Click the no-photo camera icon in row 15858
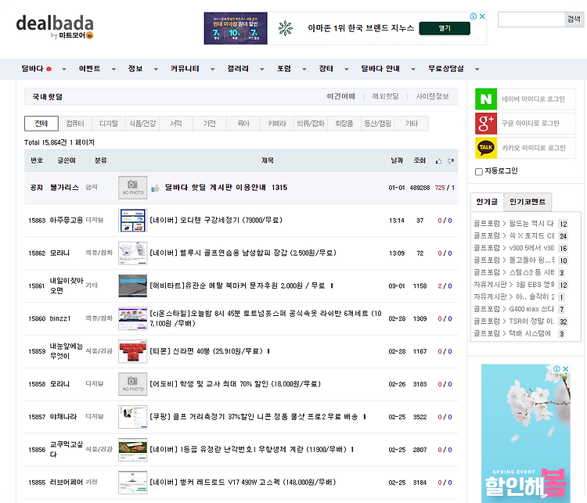The image size is (587, 503). (x=133, y=384)
